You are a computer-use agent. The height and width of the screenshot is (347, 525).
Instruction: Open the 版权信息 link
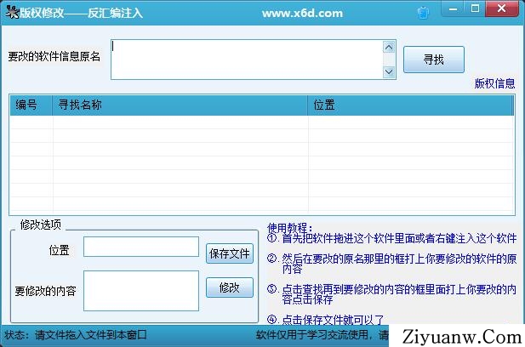(x=494, y=83)
